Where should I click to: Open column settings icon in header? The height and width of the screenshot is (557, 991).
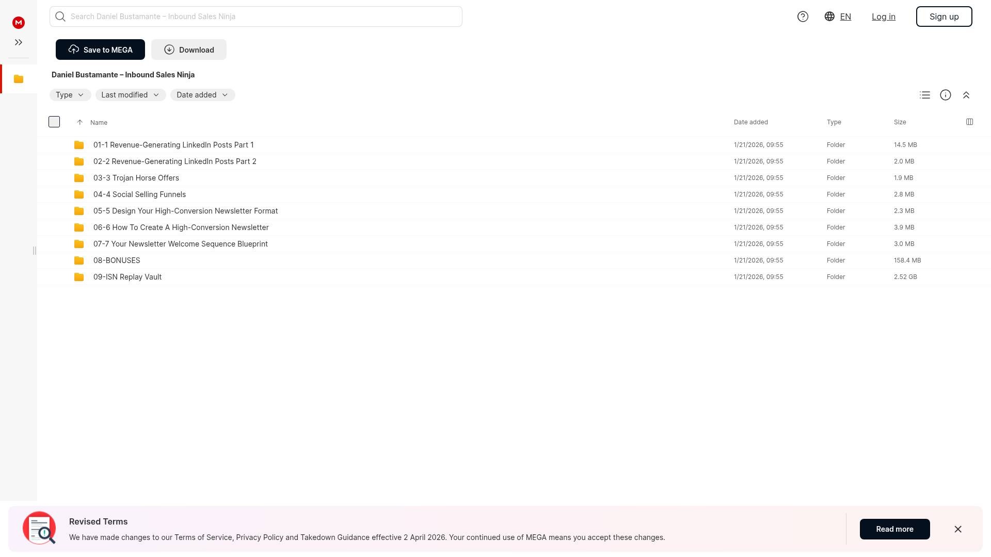969,122
